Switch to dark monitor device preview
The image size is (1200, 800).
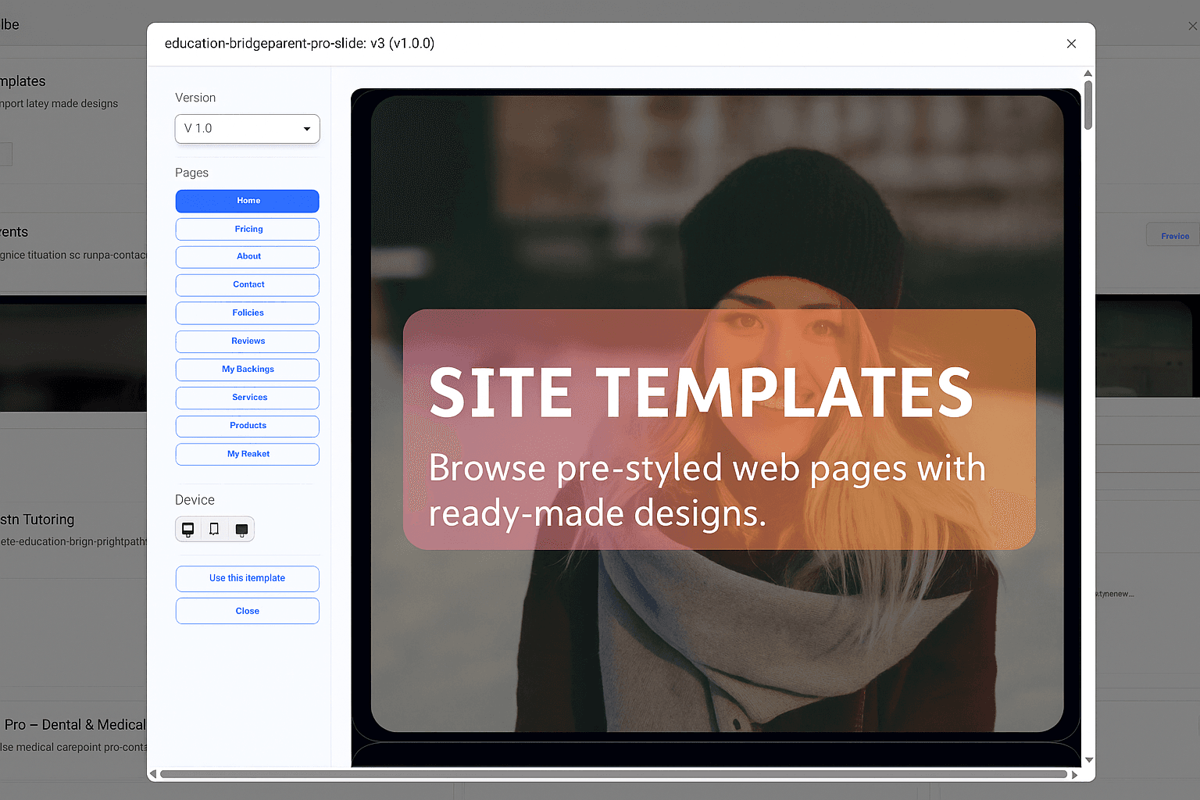point(241,530)
